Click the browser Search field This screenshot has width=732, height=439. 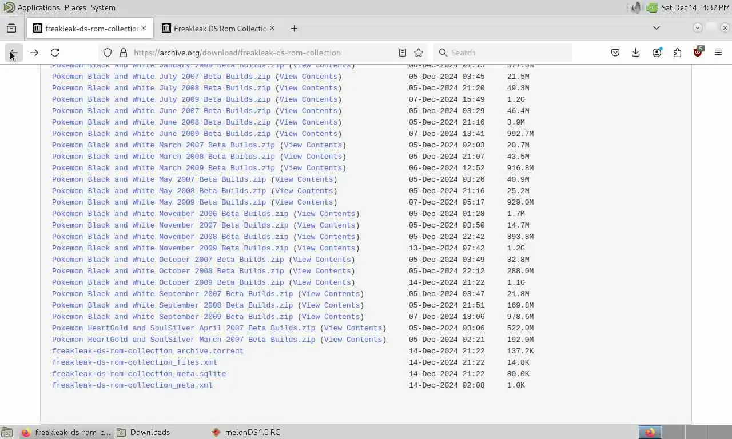click(503, 53)
